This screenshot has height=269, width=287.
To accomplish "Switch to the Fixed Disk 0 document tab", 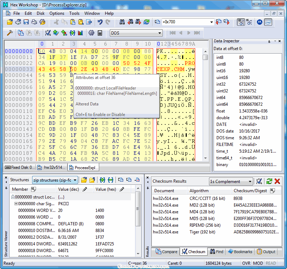I will click(x=20, y=167).
